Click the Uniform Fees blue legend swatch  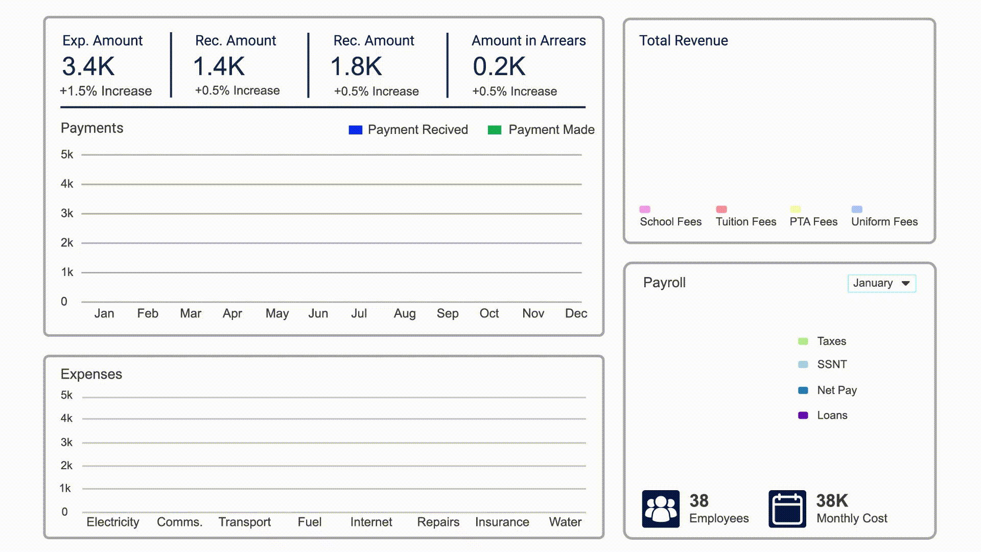coord(857,209)
